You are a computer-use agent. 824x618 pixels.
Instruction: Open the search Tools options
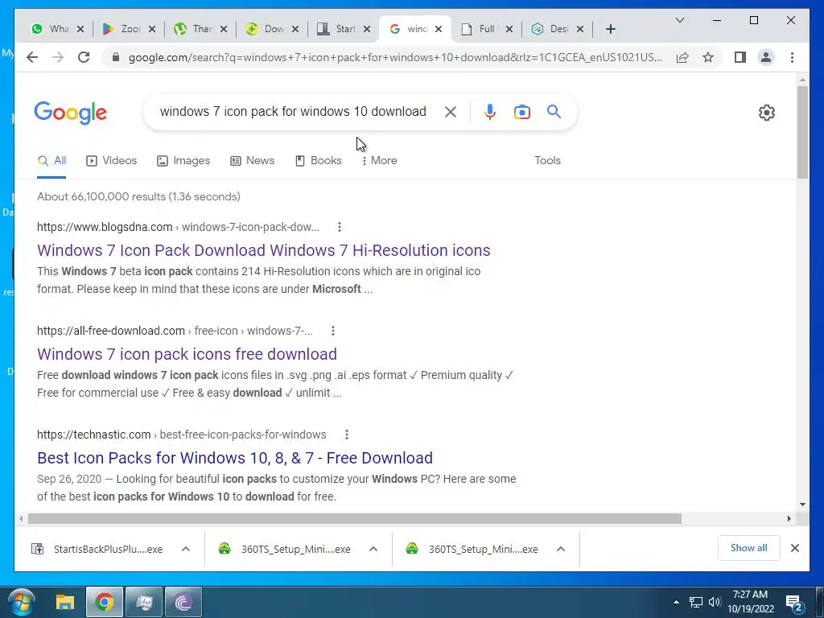click(x=547, y=161)
